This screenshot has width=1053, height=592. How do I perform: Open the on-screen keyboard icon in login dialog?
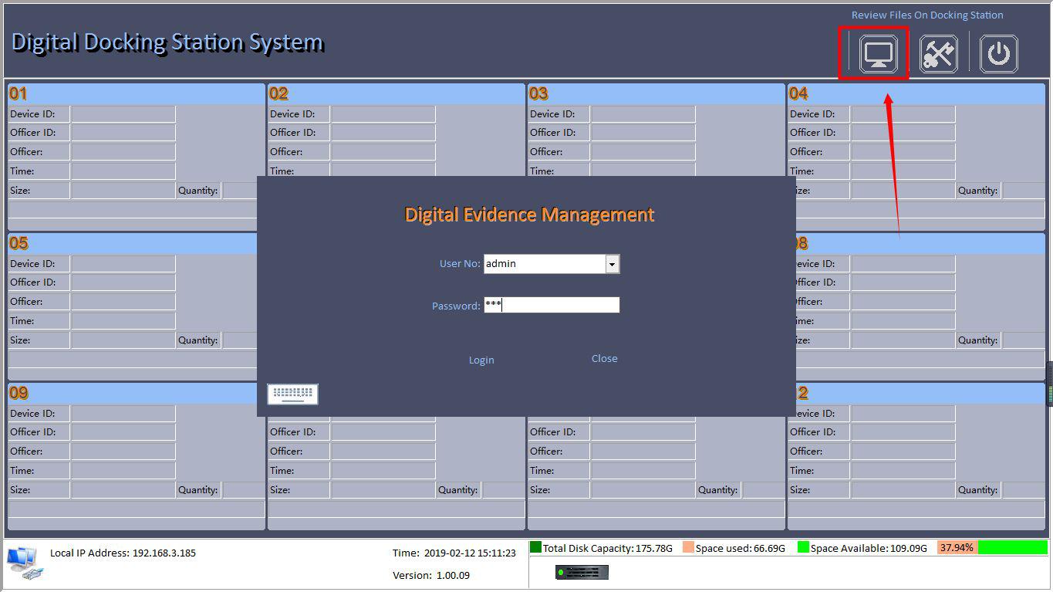tap(292, 394)
